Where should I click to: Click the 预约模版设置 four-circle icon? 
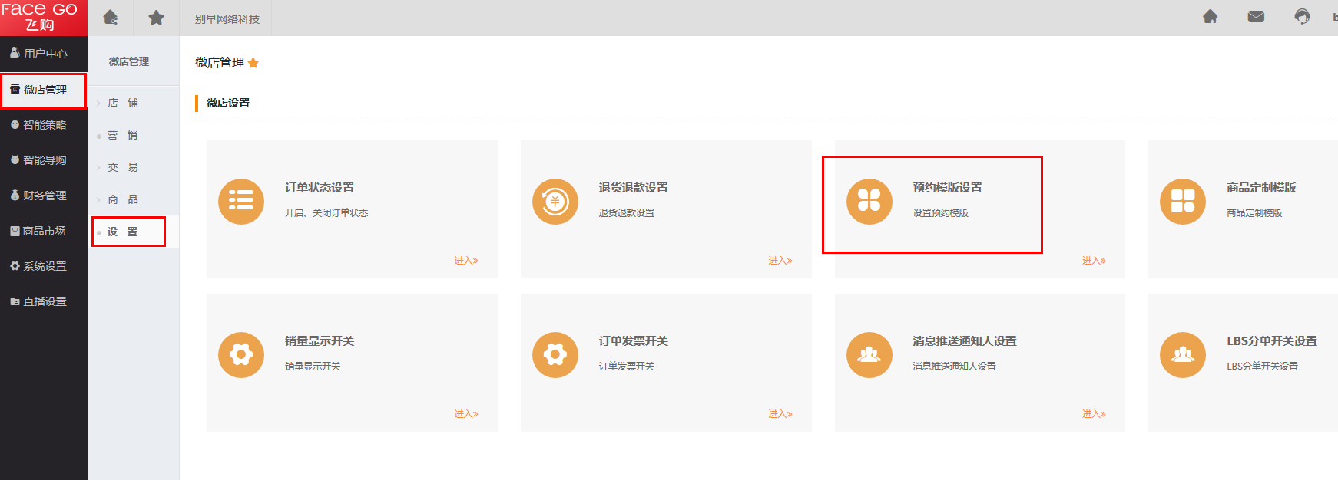click(x=869, y=202)
